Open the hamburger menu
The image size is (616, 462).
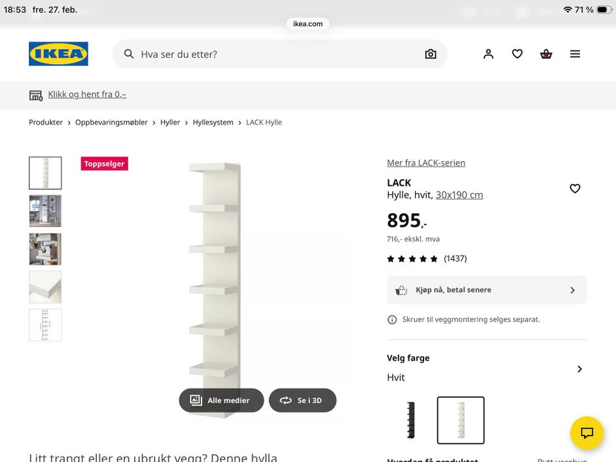(x=575, y=54)
